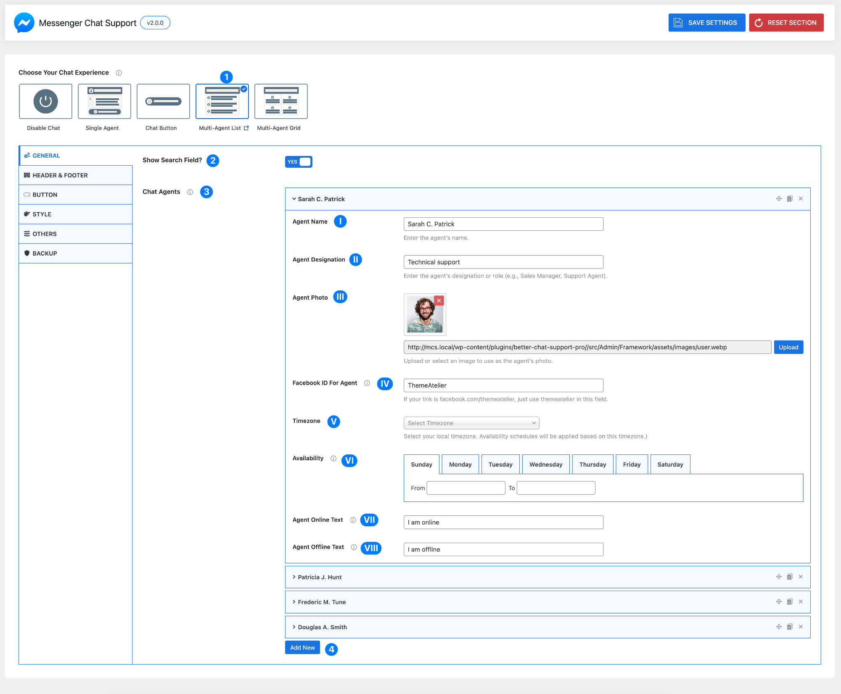Choose the Multi-Agent Grid layout option
Image resolution: width=841 pixels, height=694 pixels.
281,102
